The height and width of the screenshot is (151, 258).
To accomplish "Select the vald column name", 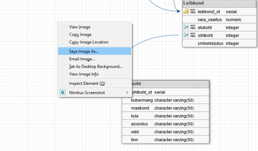I will coord(135,132).
